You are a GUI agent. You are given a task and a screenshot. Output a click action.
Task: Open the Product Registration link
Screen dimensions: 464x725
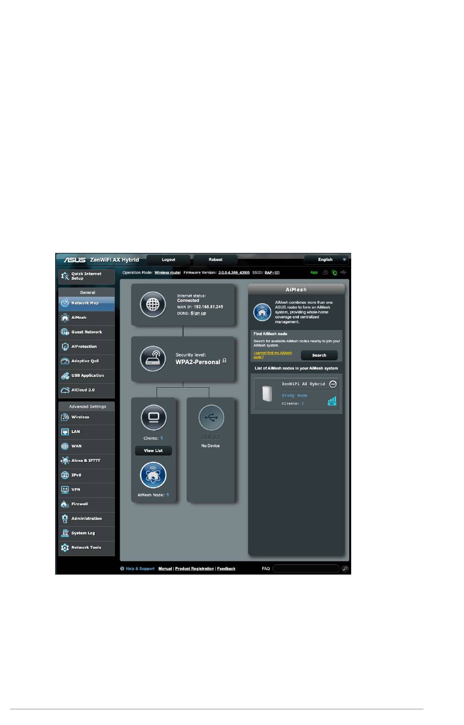click(x=194, y=569)
